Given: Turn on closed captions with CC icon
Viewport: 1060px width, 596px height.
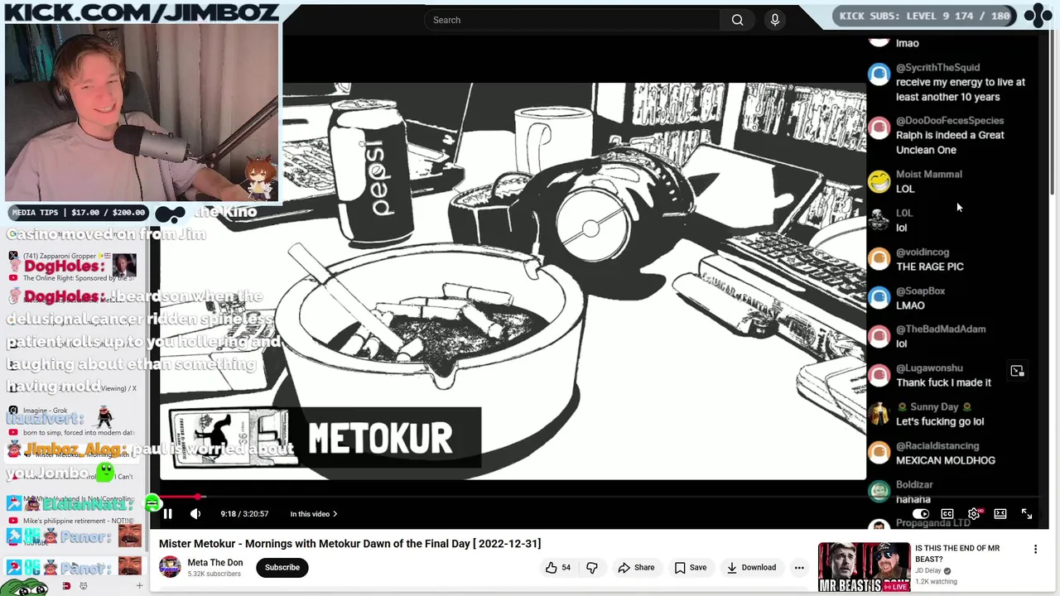Looking at the screenshot, I should click(947, 514).
